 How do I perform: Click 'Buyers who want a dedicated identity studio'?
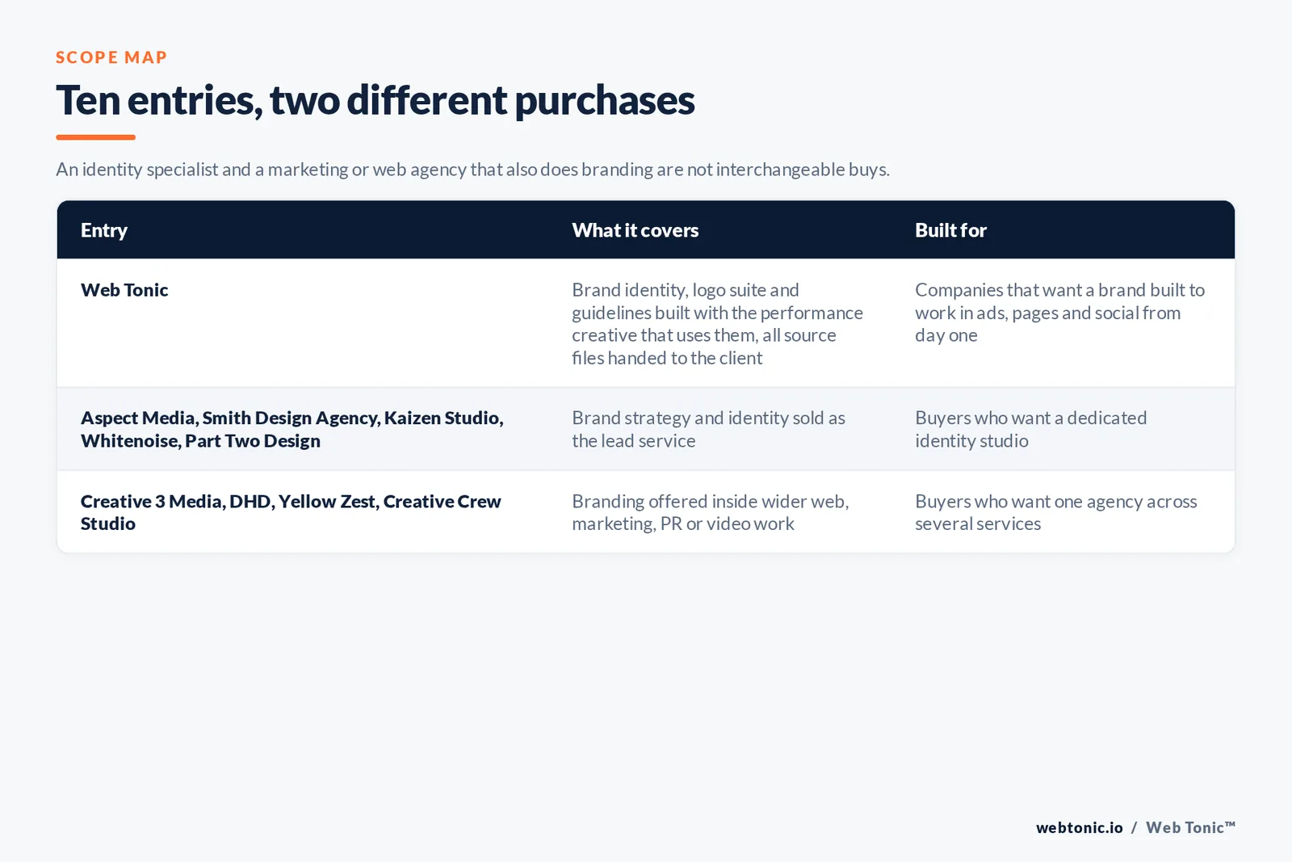[1030, 429]
